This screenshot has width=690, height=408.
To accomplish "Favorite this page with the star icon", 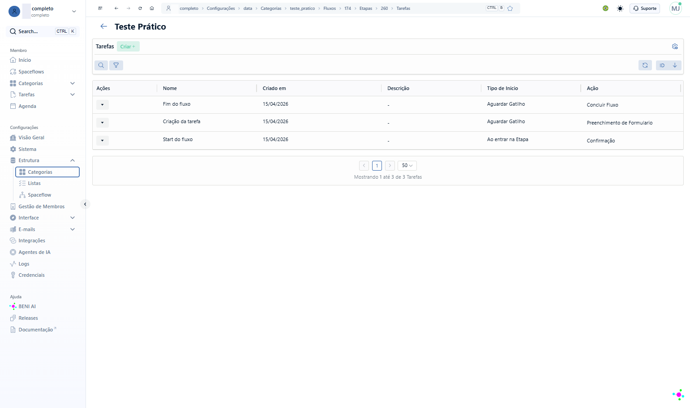I will pos(510,9).
